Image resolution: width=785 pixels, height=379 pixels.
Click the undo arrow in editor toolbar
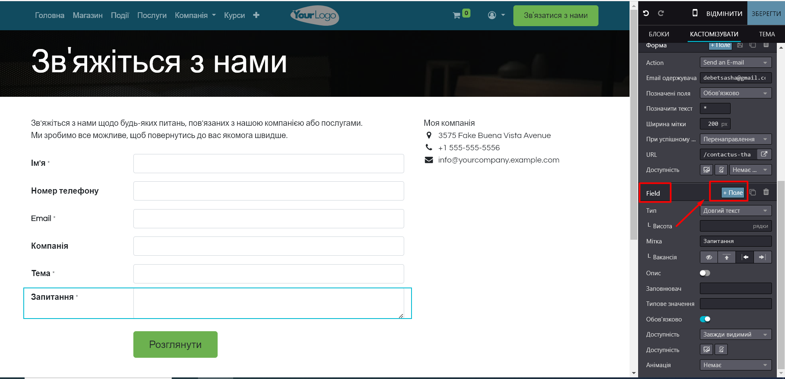click(646, 13)
